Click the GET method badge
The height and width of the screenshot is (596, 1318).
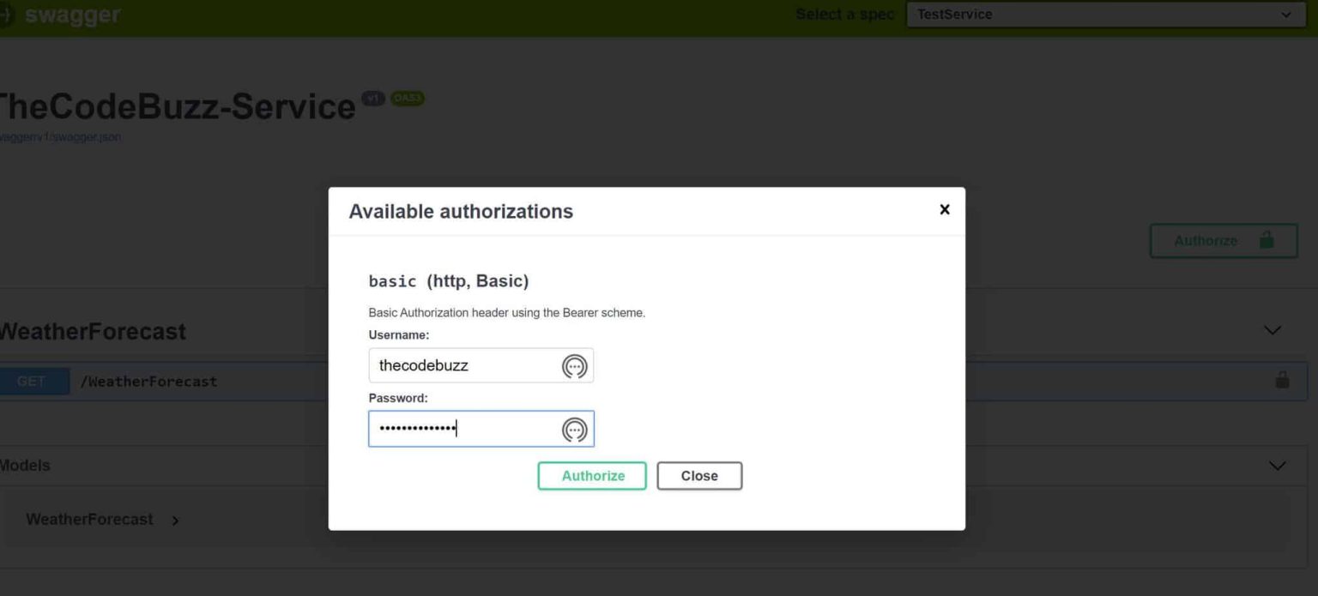pyautogui.click(x=33, y=382)
